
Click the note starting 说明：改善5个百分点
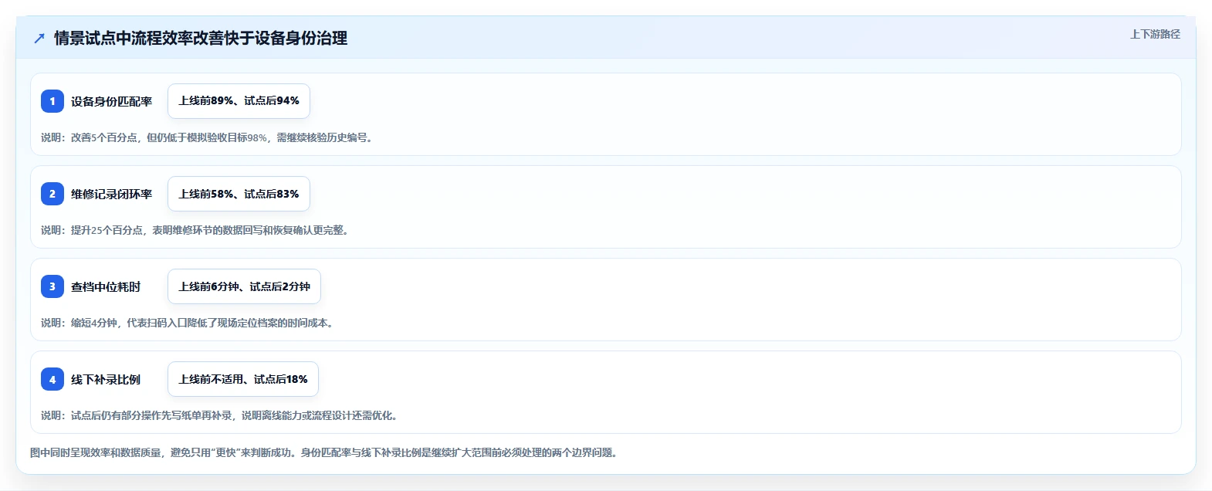(208, 137)
